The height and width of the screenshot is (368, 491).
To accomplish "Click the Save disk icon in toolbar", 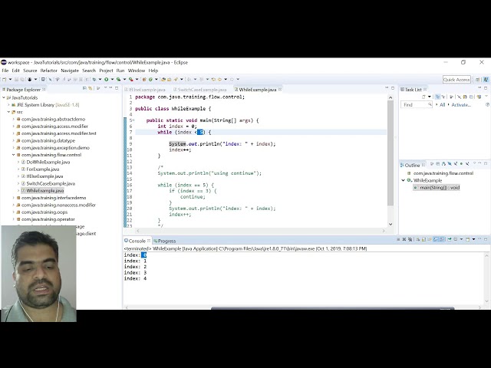I will pyautogui.click(x=17, y=80).
